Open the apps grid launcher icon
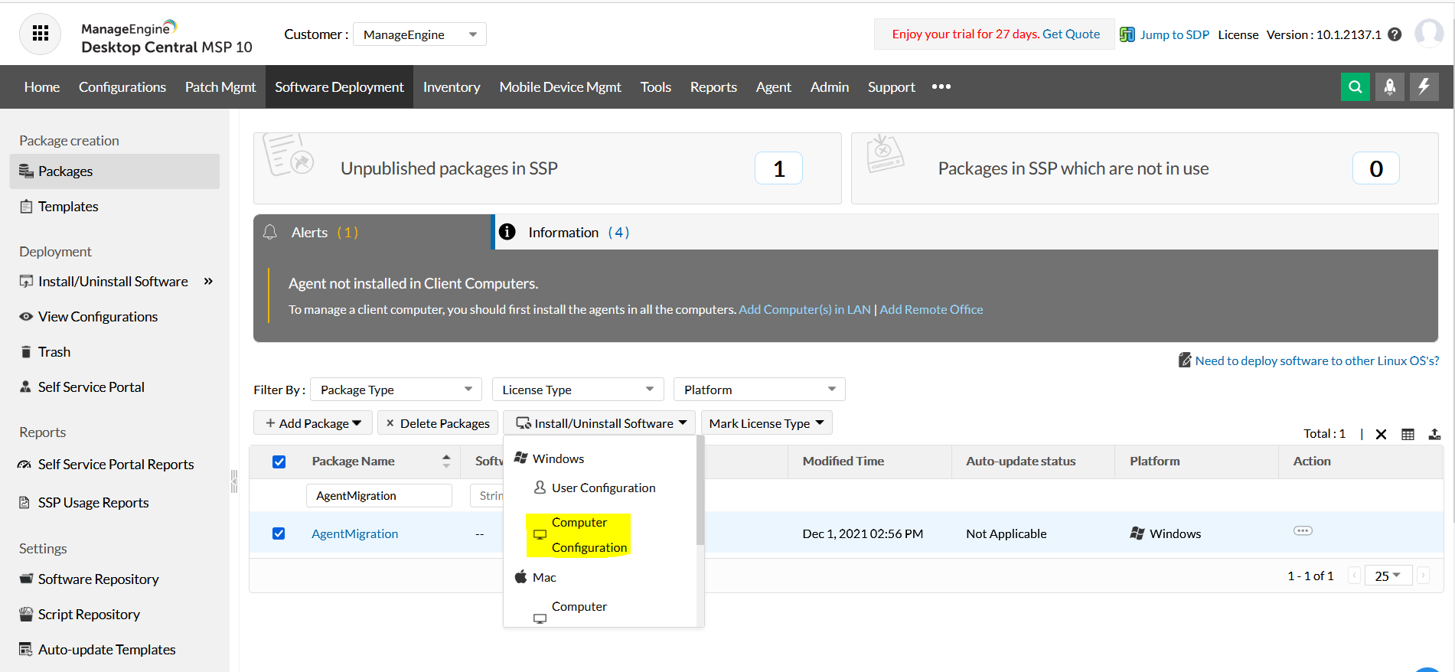 41,34
